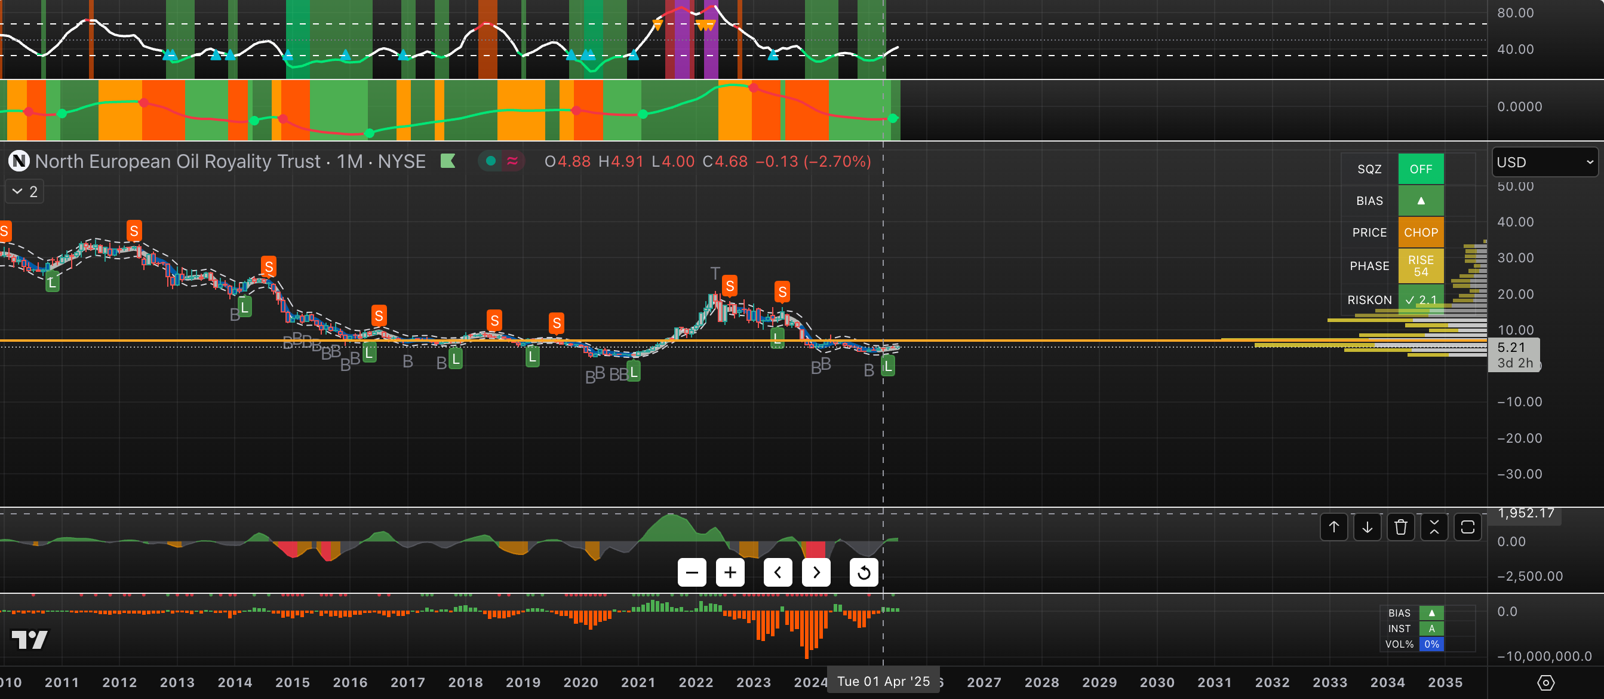Click the 0.0000 label on the second pane scale
The height and width of the screenshot is (699, 1604).
1519,106
